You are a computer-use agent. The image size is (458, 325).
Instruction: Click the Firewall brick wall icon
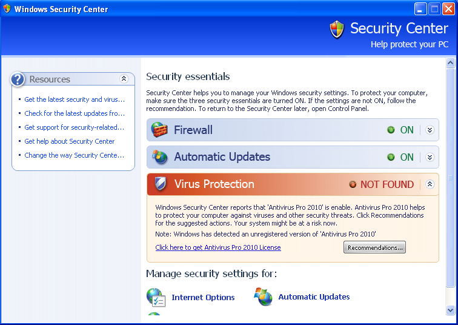pyautogui.click(x=159, y=130)
